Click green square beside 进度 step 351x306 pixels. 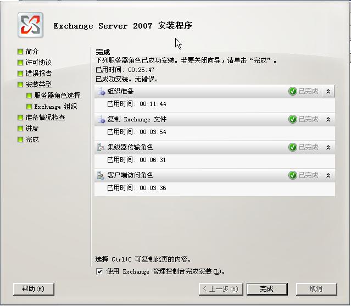point(20,129)
